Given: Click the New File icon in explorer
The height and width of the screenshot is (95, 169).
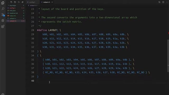Looking at the screenshot, I should (11, 2).
